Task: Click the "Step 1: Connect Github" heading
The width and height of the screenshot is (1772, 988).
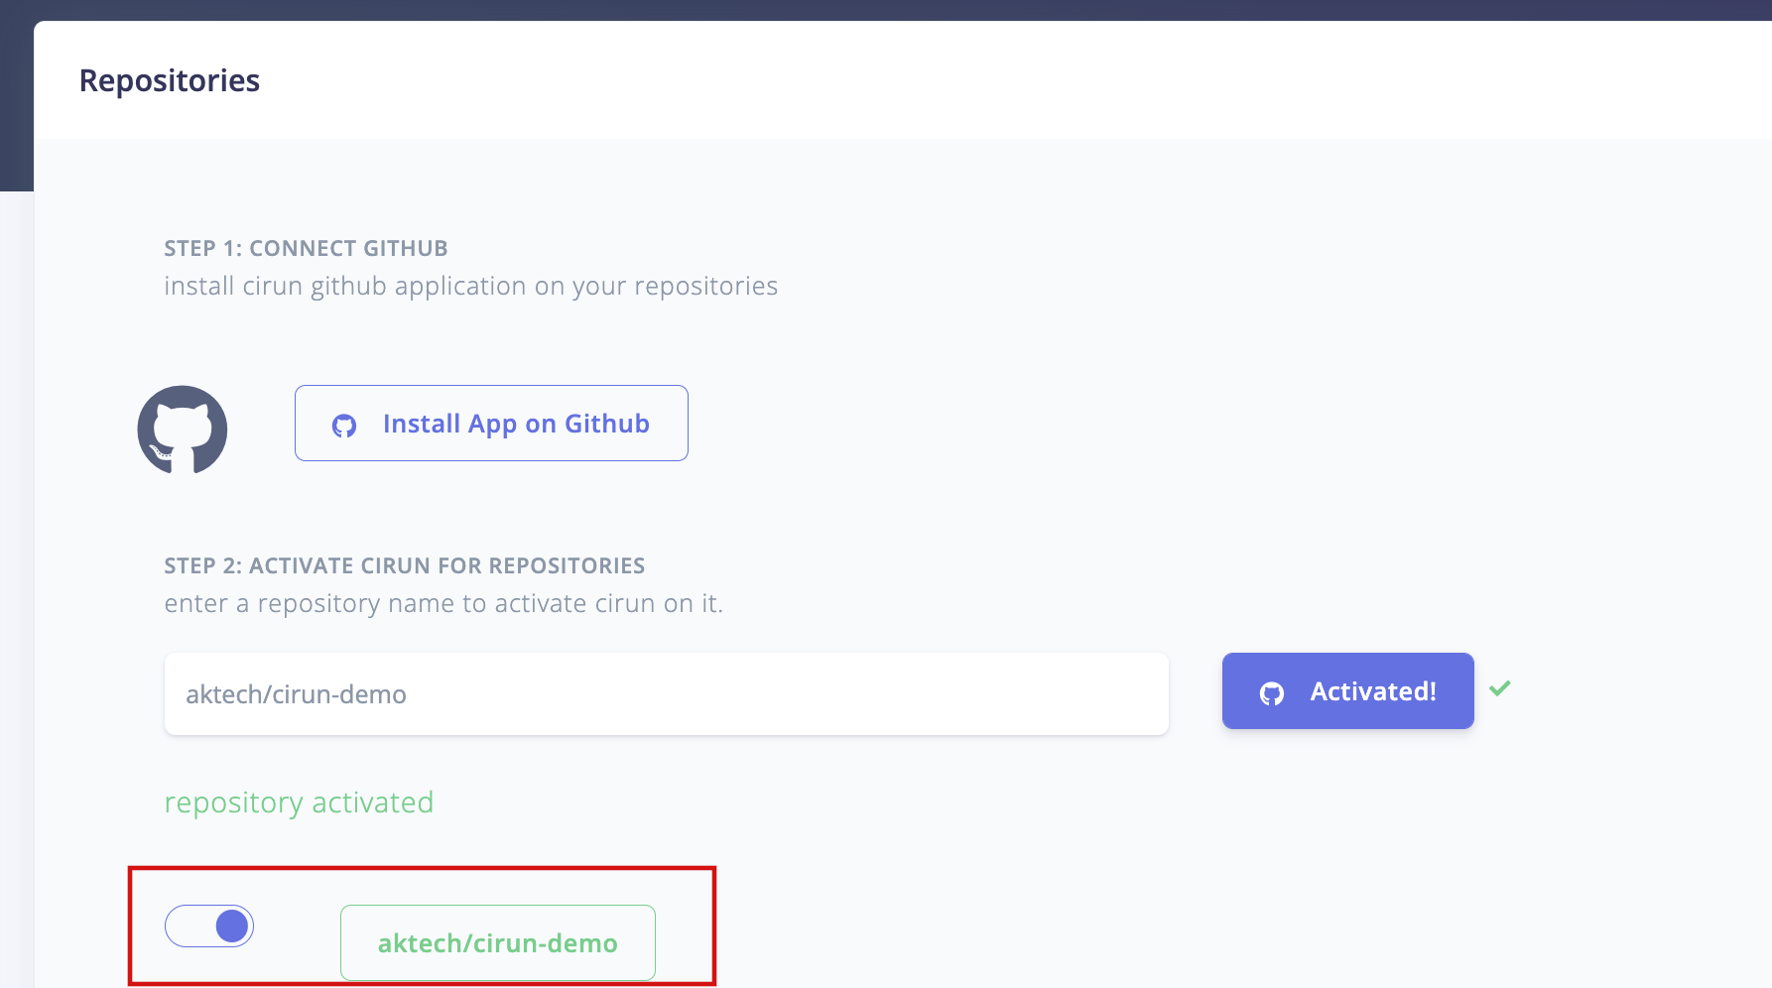Action: coord(306,248)
